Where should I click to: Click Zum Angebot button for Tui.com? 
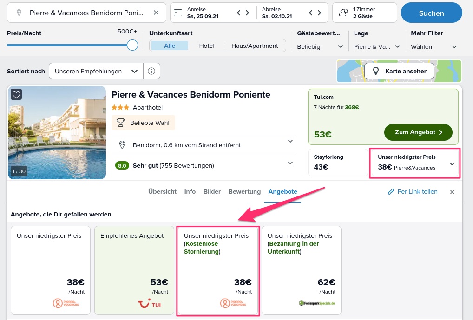(418, 132)
